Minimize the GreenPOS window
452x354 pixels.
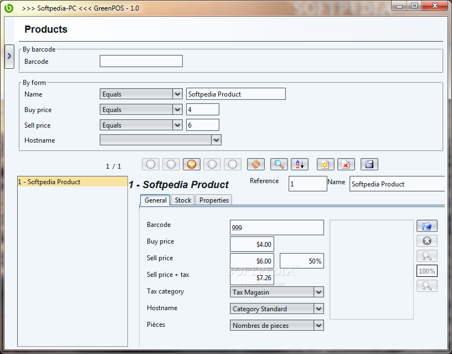(399, 6)
